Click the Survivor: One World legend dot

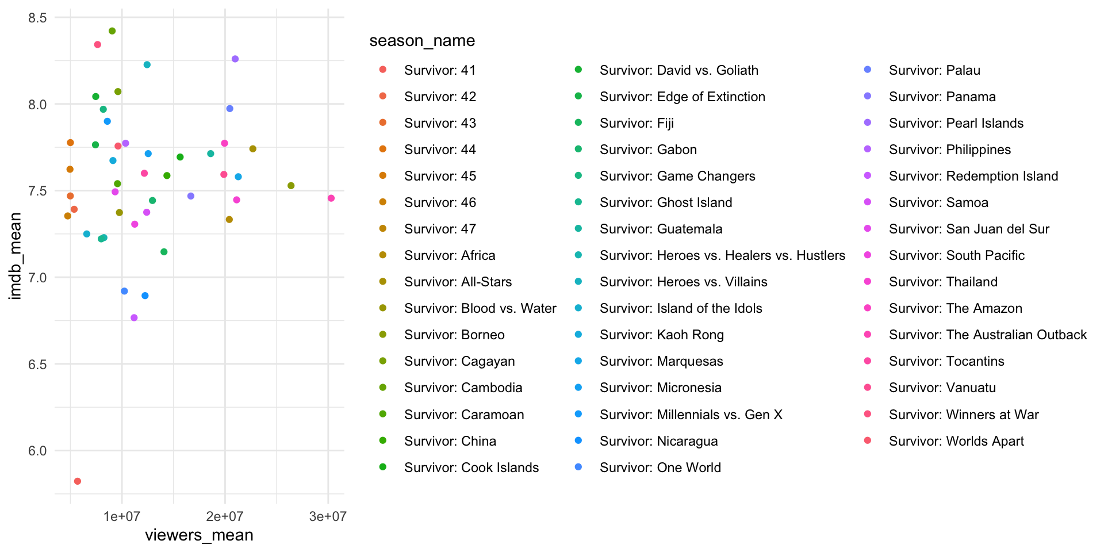tap(578, 467)
